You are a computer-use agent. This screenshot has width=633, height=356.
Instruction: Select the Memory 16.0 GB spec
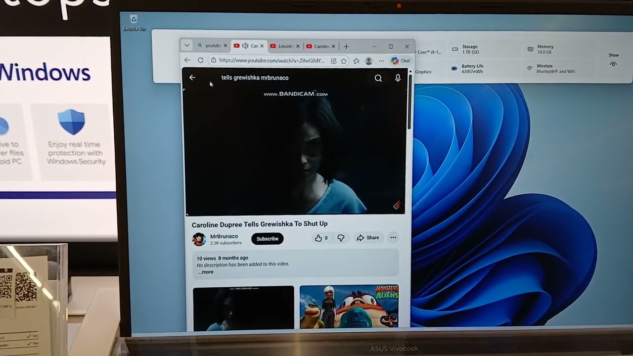(544, 49)
